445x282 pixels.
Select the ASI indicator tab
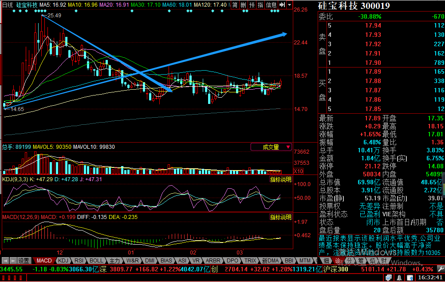182,260
